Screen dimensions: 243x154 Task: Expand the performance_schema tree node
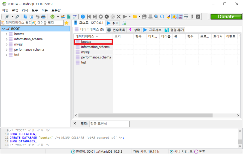7,50
